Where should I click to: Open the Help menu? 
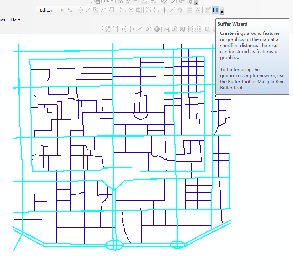(x=15, y=20)
